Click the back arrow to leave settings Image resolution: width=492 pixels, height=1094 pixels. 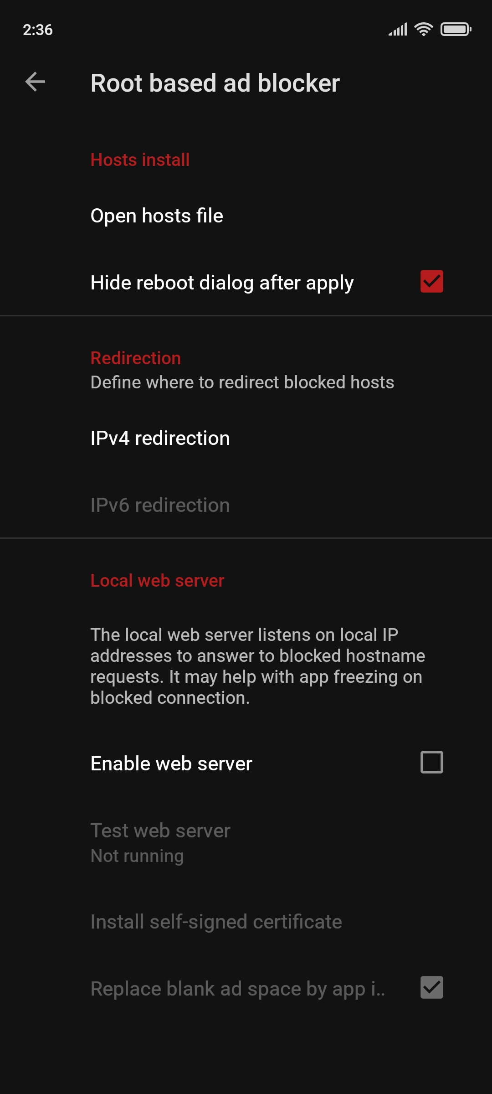tap(35, 82)
